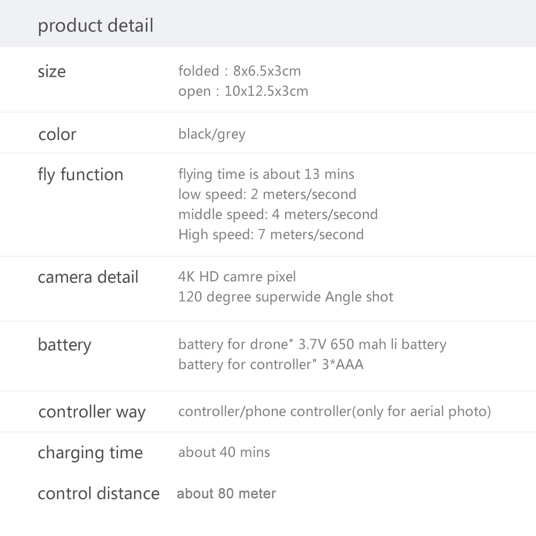Screen dimensions: 536x536
Task: Select the folded size 8x6.5x3cm text
Action: 239,71
